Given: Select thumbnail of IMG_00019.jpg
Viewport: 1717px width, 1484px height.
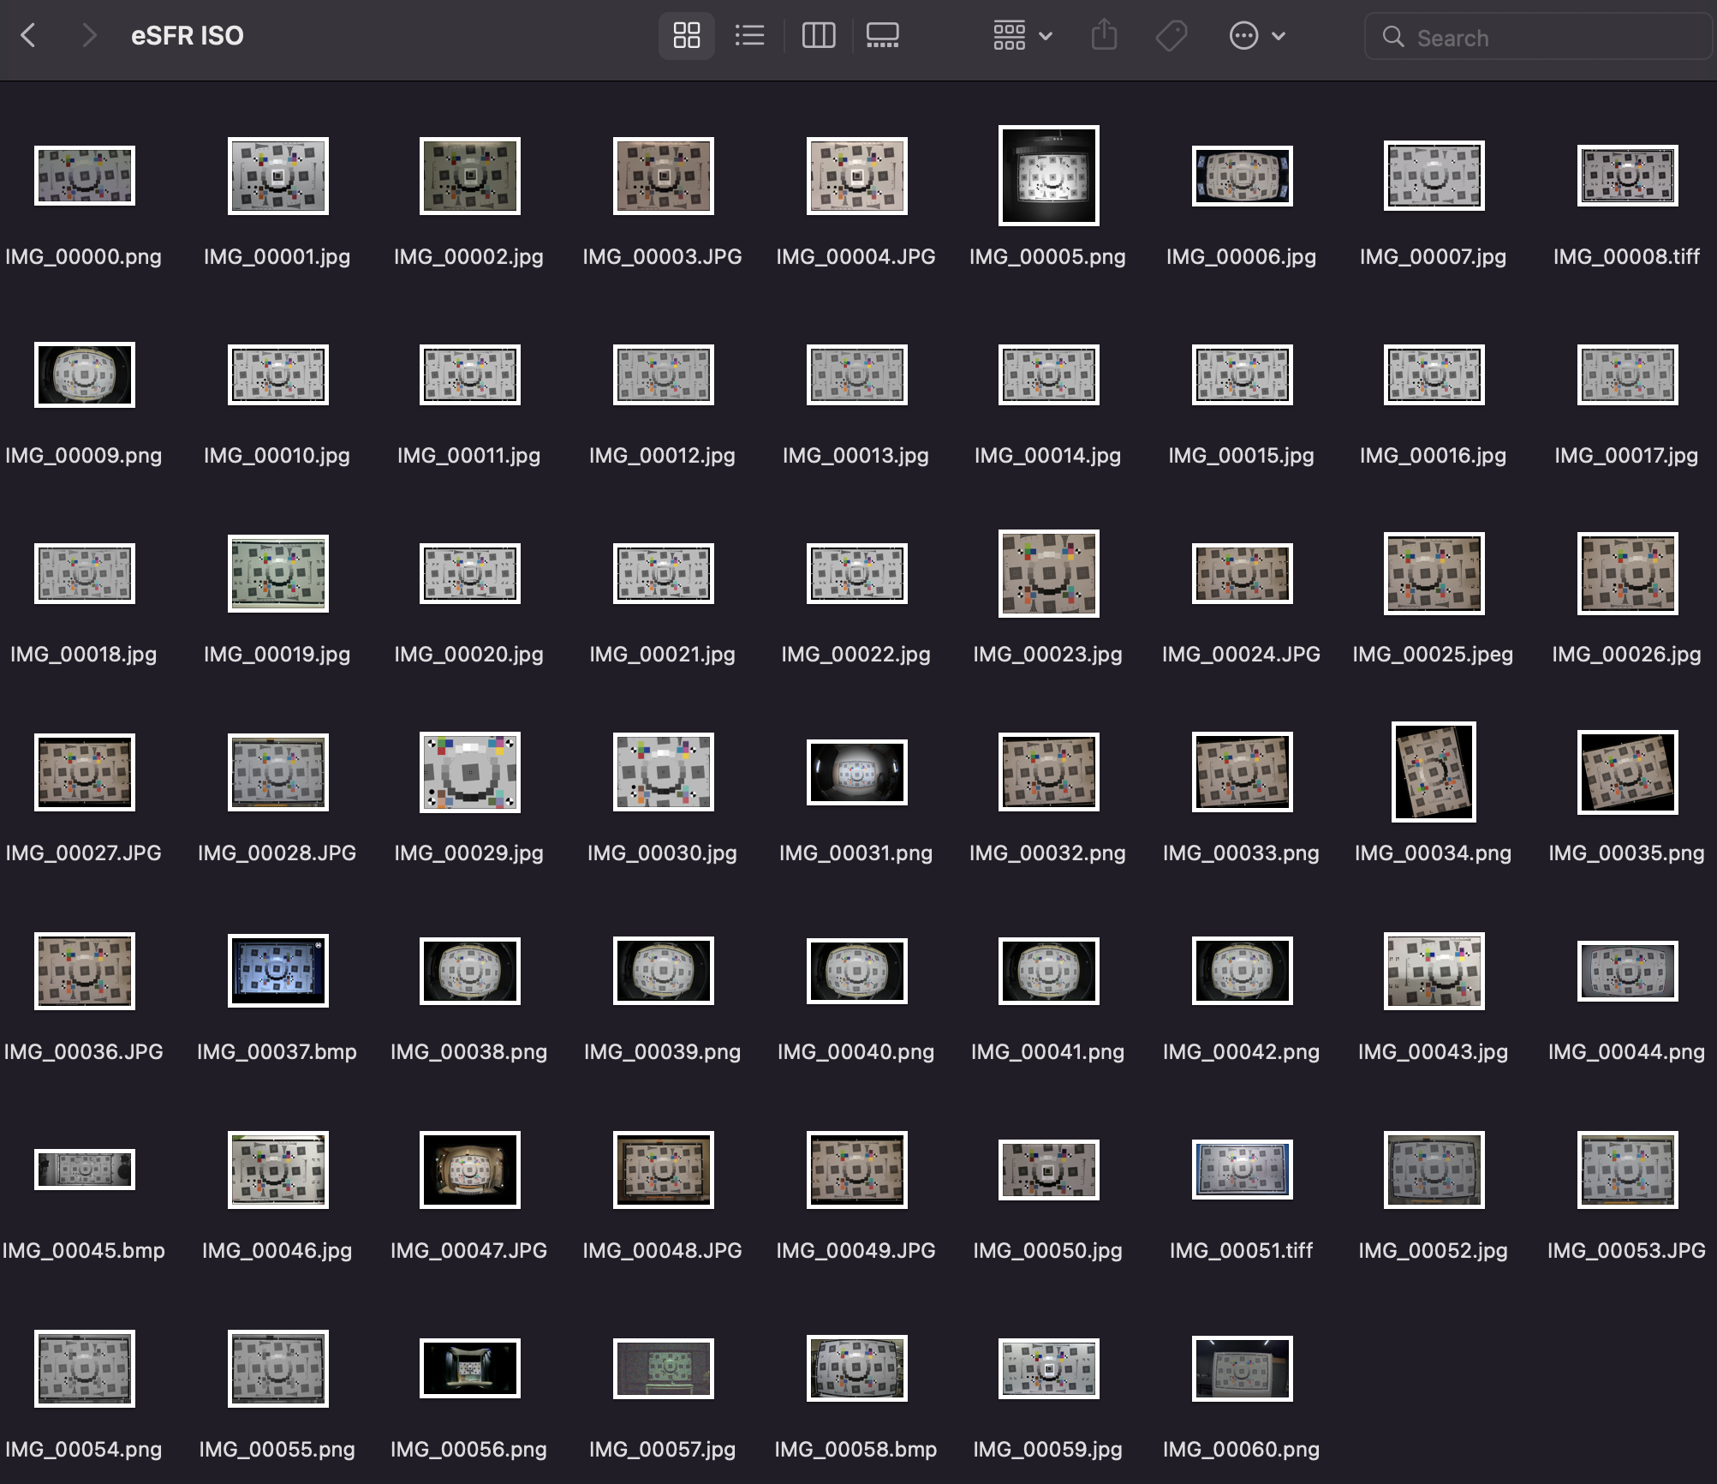Looking at the screenshot, I should 278,573.
